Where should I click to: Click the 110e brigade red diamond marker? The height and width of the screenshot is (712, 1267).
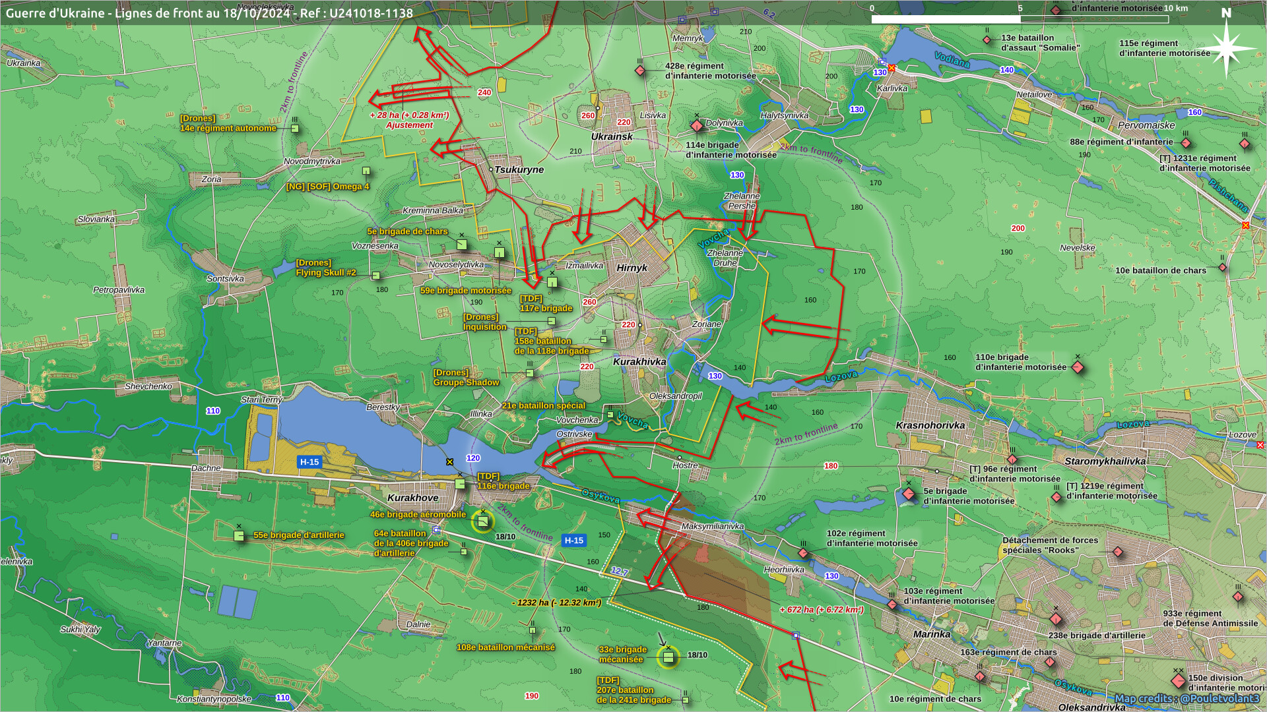tap(1078, 367)
